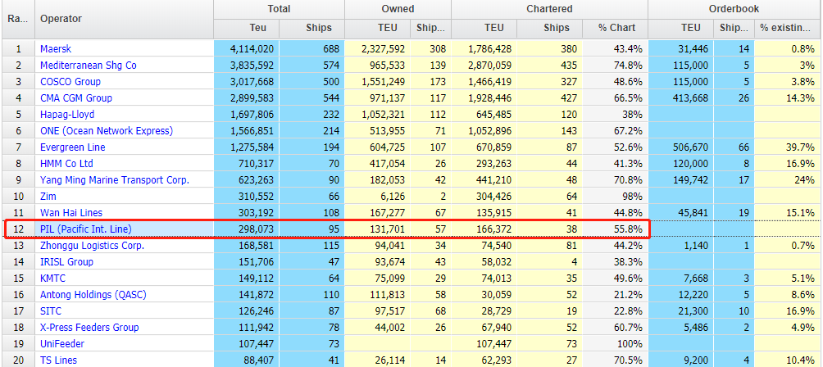Sort by the Rank column header

17,19
